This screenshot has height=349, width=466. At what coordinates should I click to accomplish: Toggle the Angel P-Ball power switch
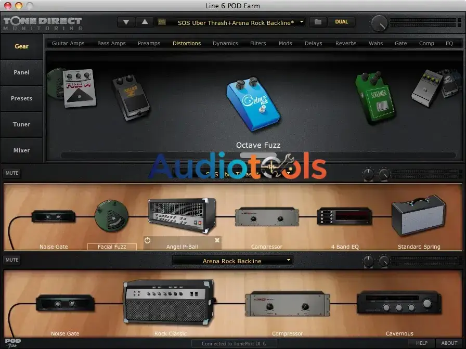click(146, 241)
